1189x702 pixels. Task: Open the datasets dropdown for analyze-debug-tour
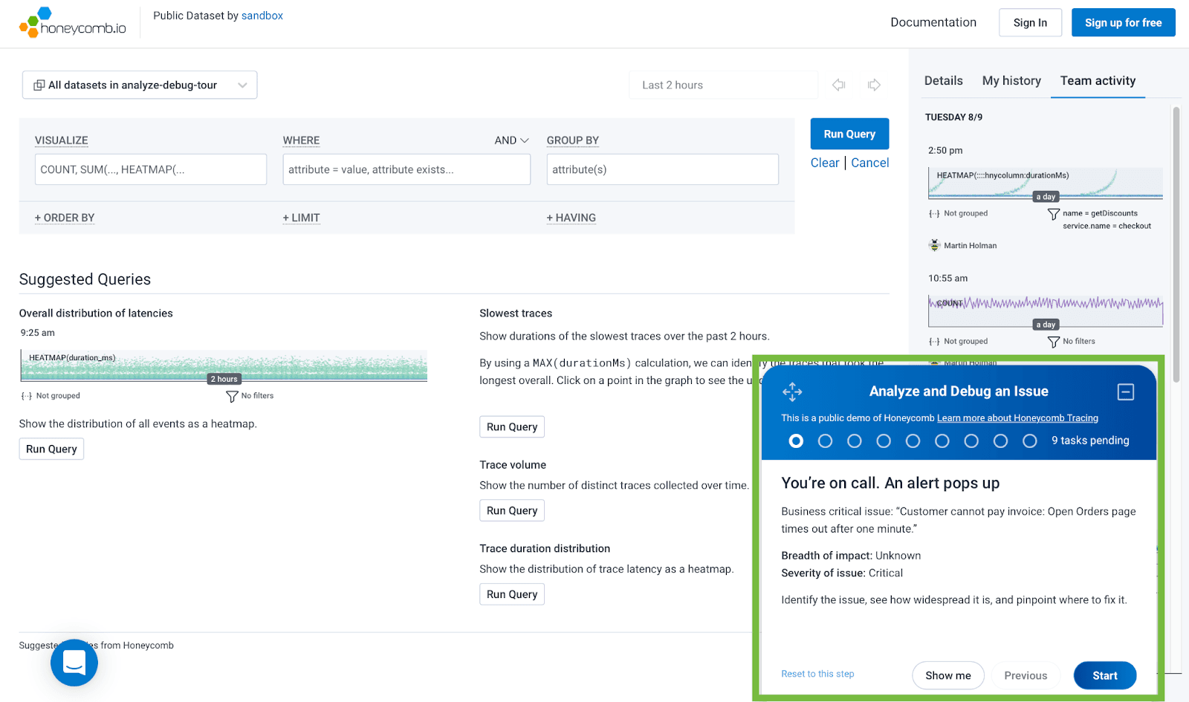point(140,85)
